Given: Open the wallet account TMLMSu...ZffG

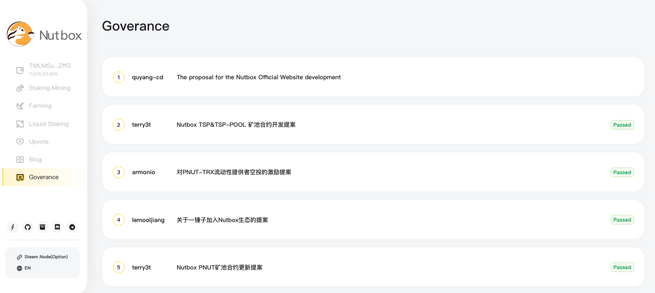Looking at the screenshot, I should pyautogui.click(x=50, y=66).
